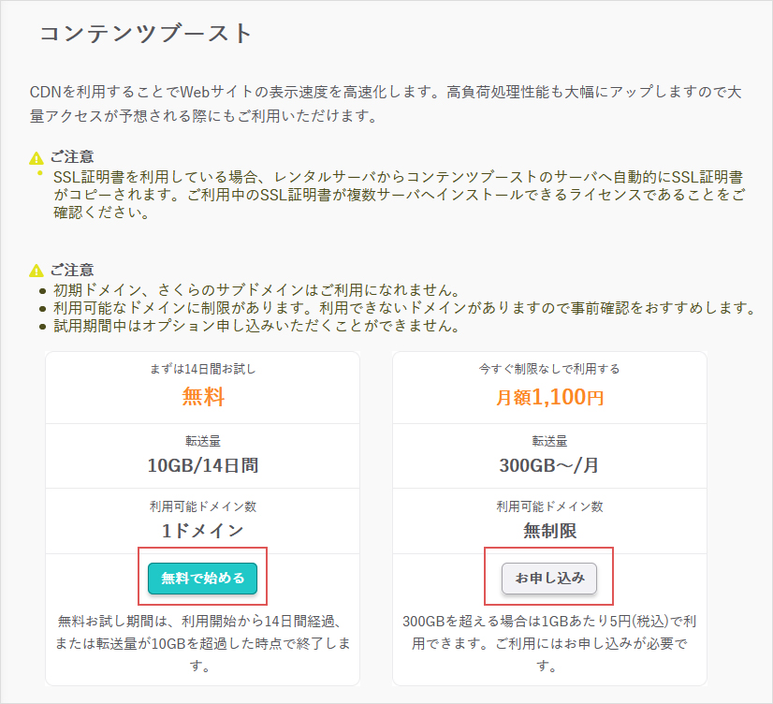The image size is (773, 704).
Task: Click the orange 無料 price text
Action: coord(202,396)
